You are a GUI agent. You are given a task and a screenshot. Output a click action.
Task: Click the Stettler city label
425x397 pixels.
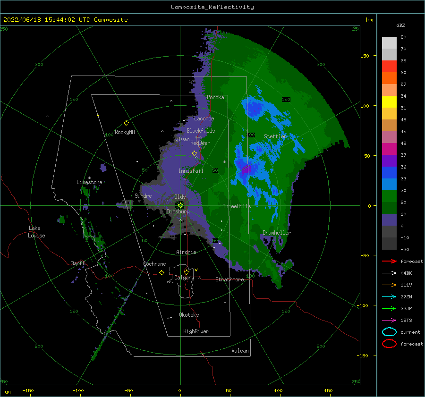tap(275, 136)
